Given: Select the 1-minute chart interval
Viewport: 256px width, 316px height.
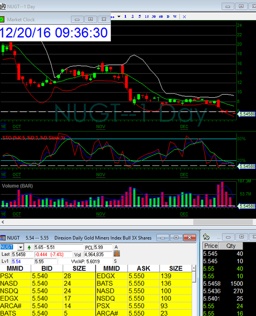Looking at the screenshot, I should click(x=125, y=17).
